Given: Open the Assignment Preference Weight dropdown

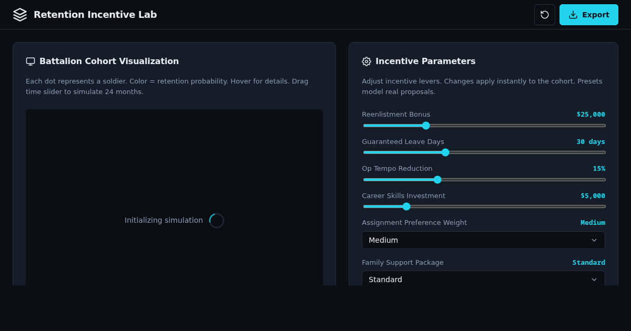Looking at the screenshot, I should tap(483, 240).
